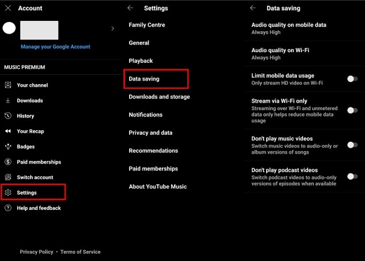The image size is (365, 261).
Task: Click the Downloads arrow icon
Action: pyautogui.click(x=8, y=100)
